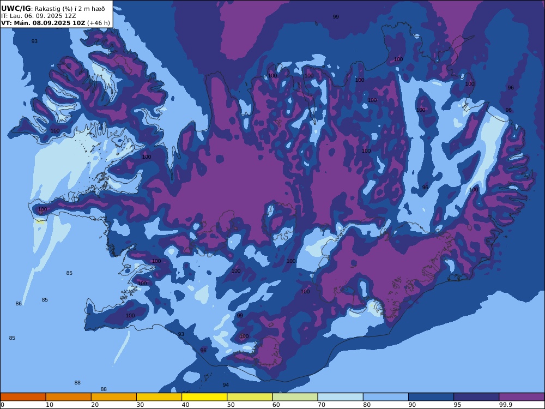Click the '95' legend tick label

click(457, 405)
